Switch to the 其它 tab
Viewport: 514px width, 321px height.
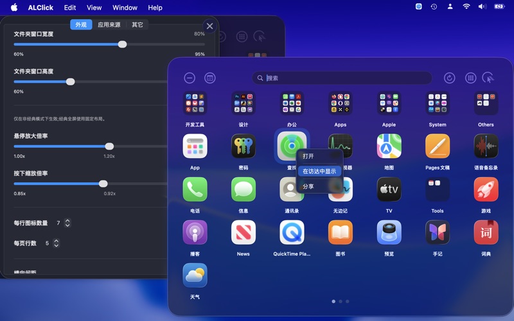point(137,24)
